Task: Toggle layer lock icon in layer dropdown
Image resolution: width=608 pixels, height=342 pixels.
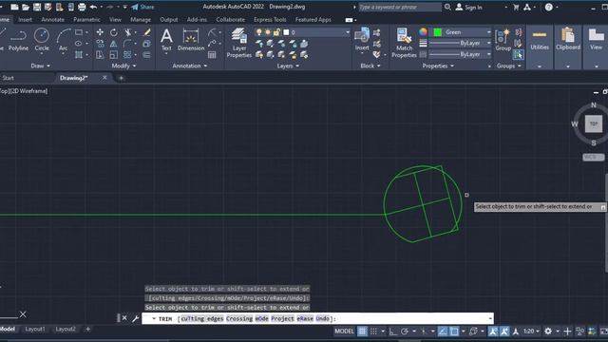Action: click(x=276, y=32)
